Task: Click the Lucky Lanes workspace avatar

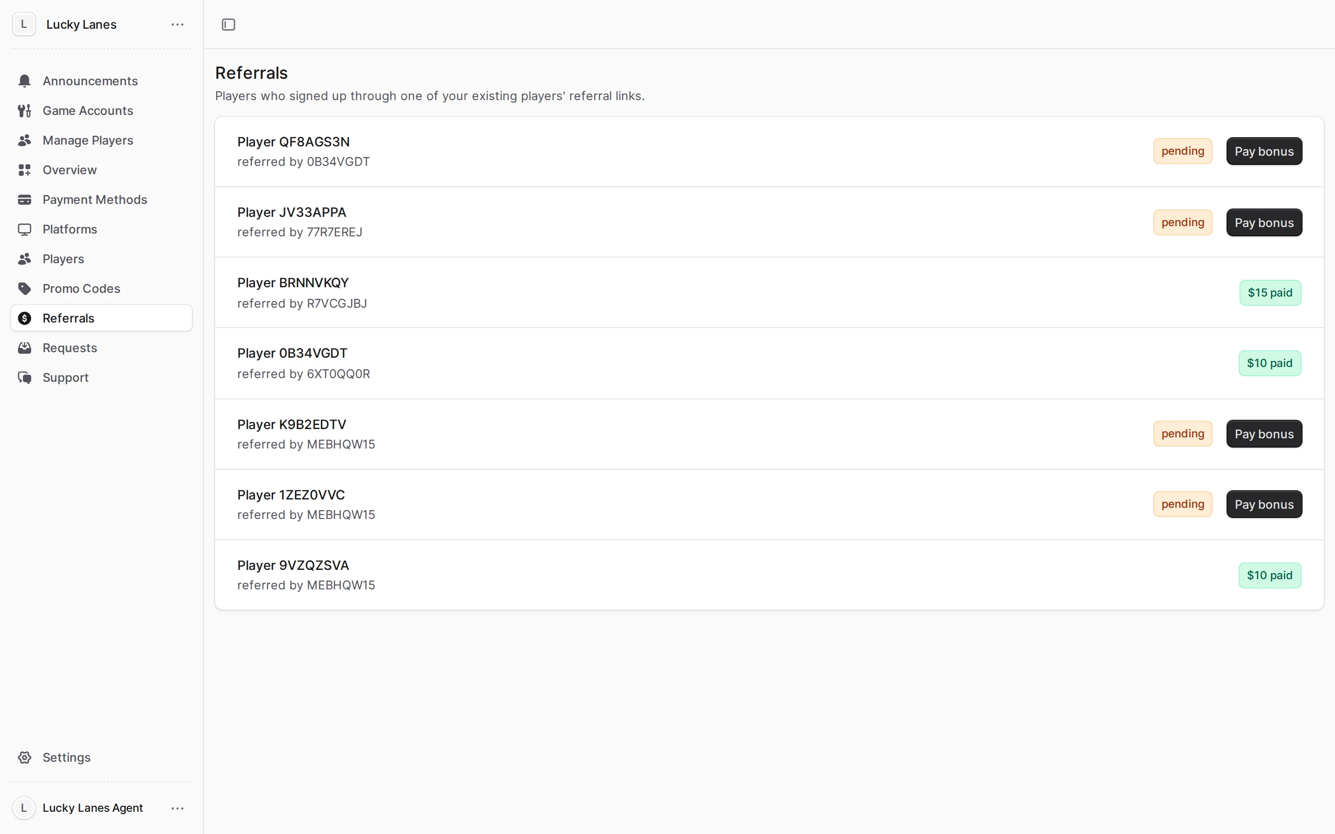Action: pyautogui.click(x=24, y=24)
